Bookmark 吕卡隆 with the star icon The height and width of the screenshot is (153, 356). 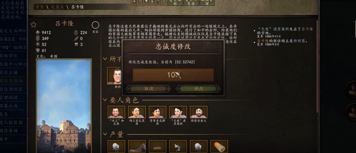coord(33,25)
